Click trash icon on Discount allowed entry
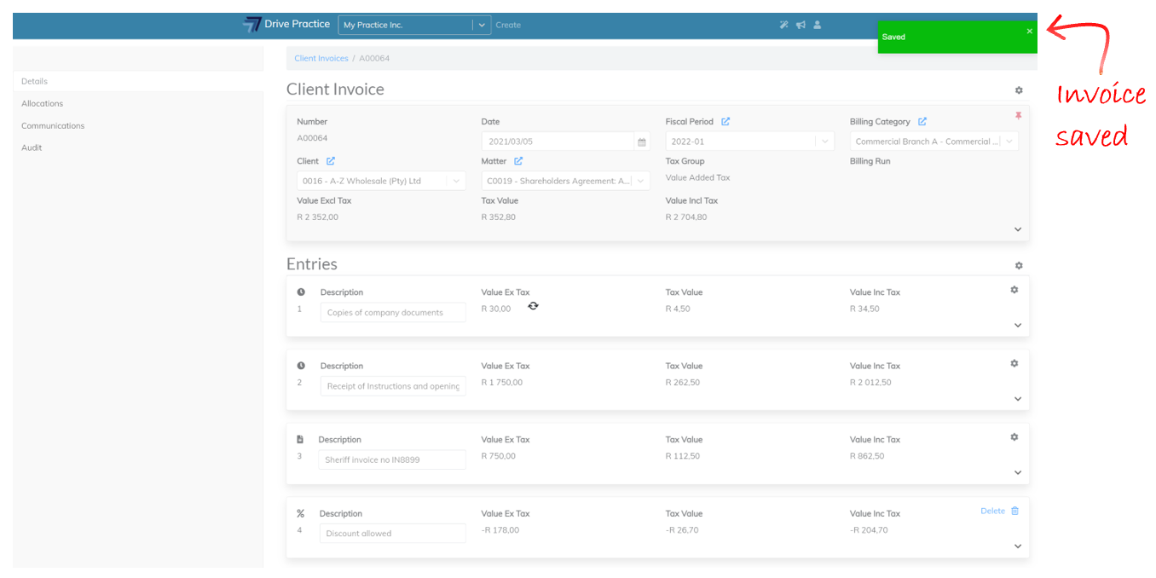 1014,511
